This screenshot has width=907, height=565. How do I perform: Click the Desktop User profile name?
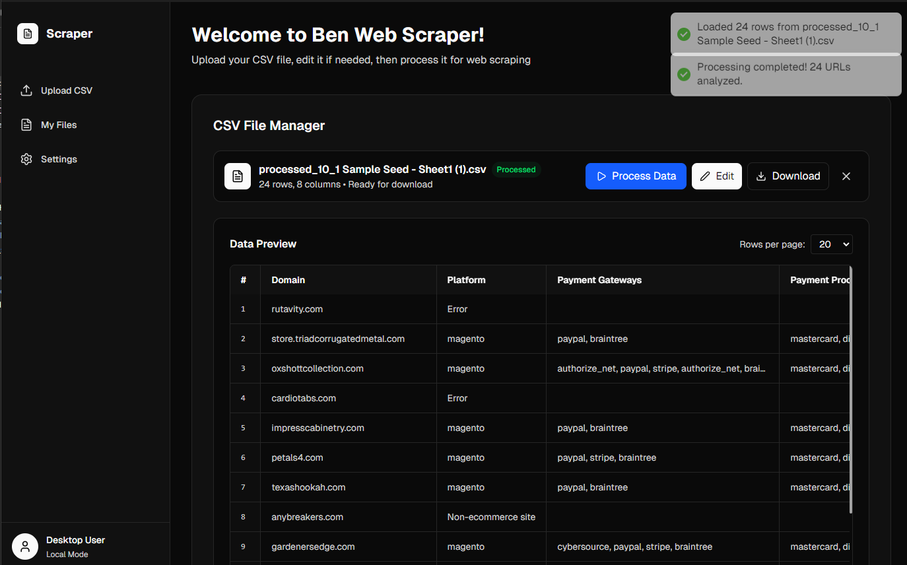(x=76, y=540)
